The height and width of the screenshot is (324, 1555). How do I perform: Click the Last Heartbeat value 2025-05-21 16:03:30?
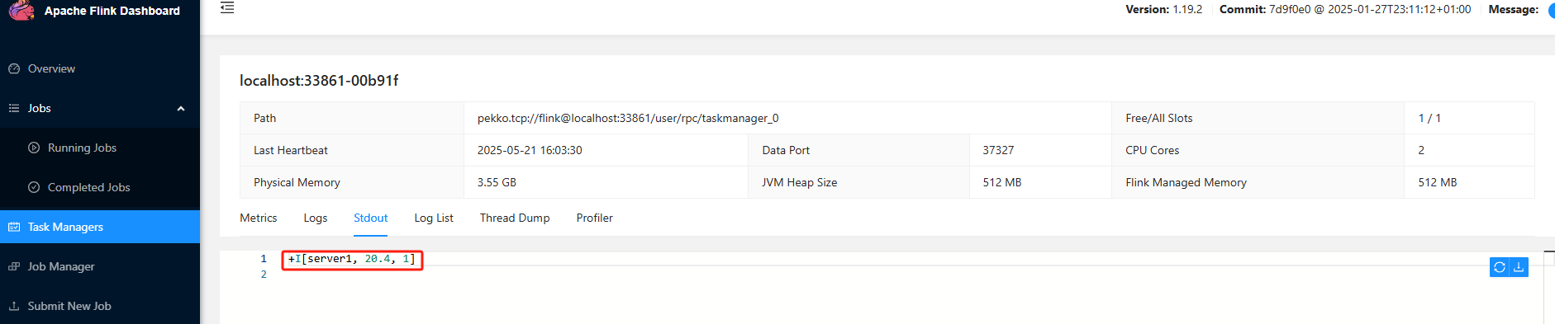click(530, 150)
